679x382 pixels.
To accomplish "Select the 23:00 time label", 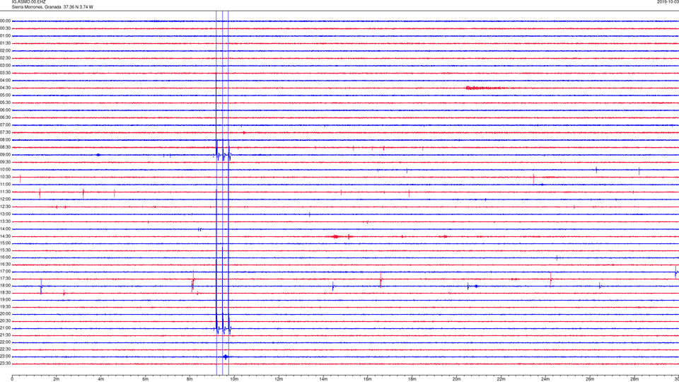I will [6, 357].
